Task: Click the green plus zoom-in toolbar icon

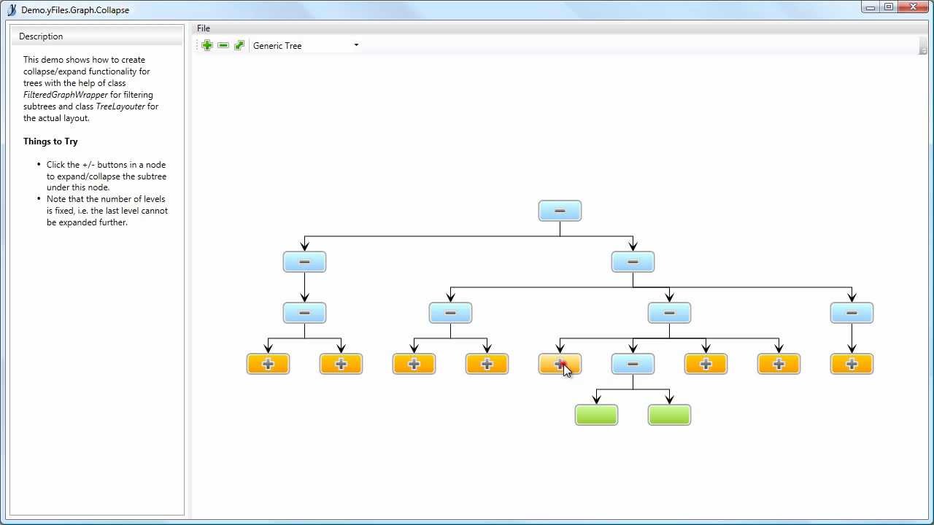Action: [207, 45]
